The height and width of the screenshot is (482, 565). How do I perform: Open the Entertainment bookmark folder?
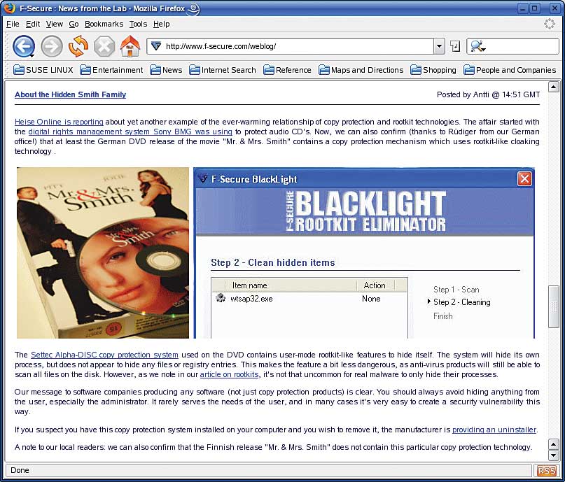(x=111, y=70)
